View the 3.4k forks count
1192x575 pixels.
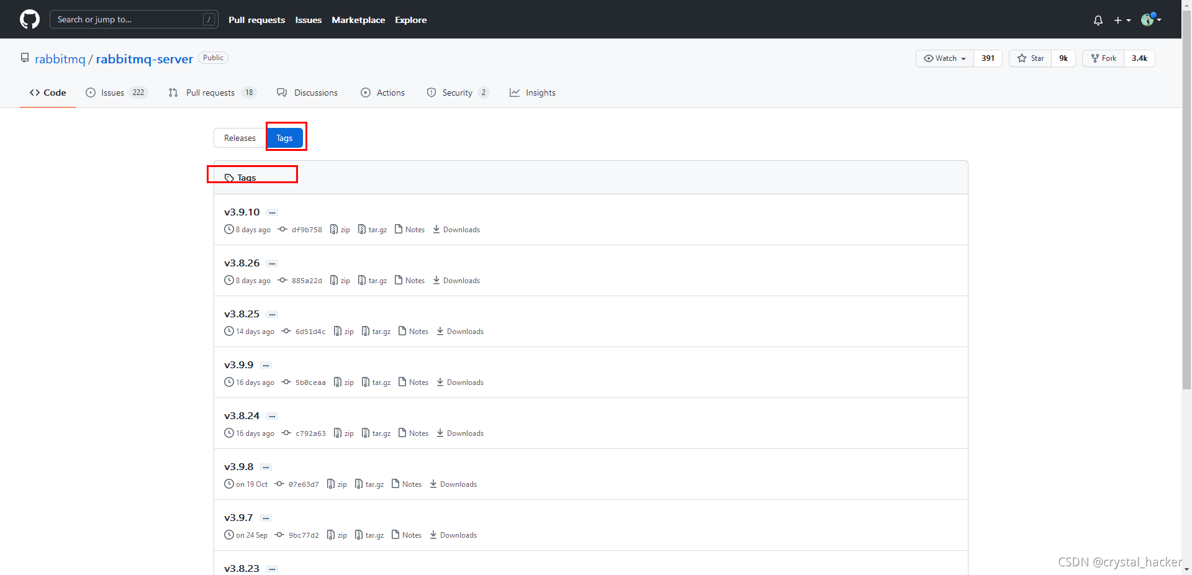1139,58
